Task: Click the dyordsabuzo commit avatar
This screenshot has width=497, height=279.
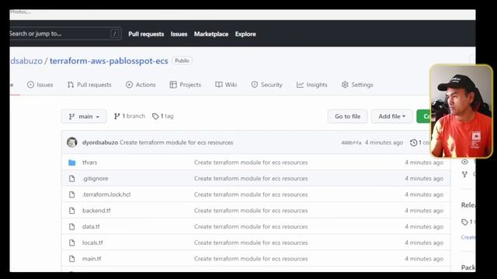Action: [72, 143]
